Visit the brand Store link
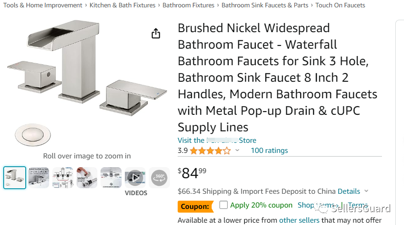The image size is (404, 225). point(217,141)
